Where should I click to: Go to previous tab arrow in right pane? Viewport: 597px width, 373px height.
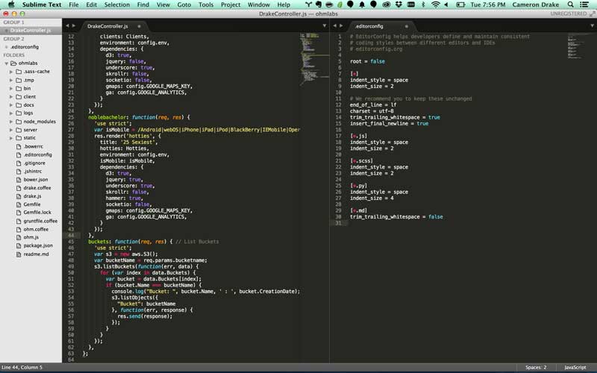pyautogui.click(x=334, y=26)
